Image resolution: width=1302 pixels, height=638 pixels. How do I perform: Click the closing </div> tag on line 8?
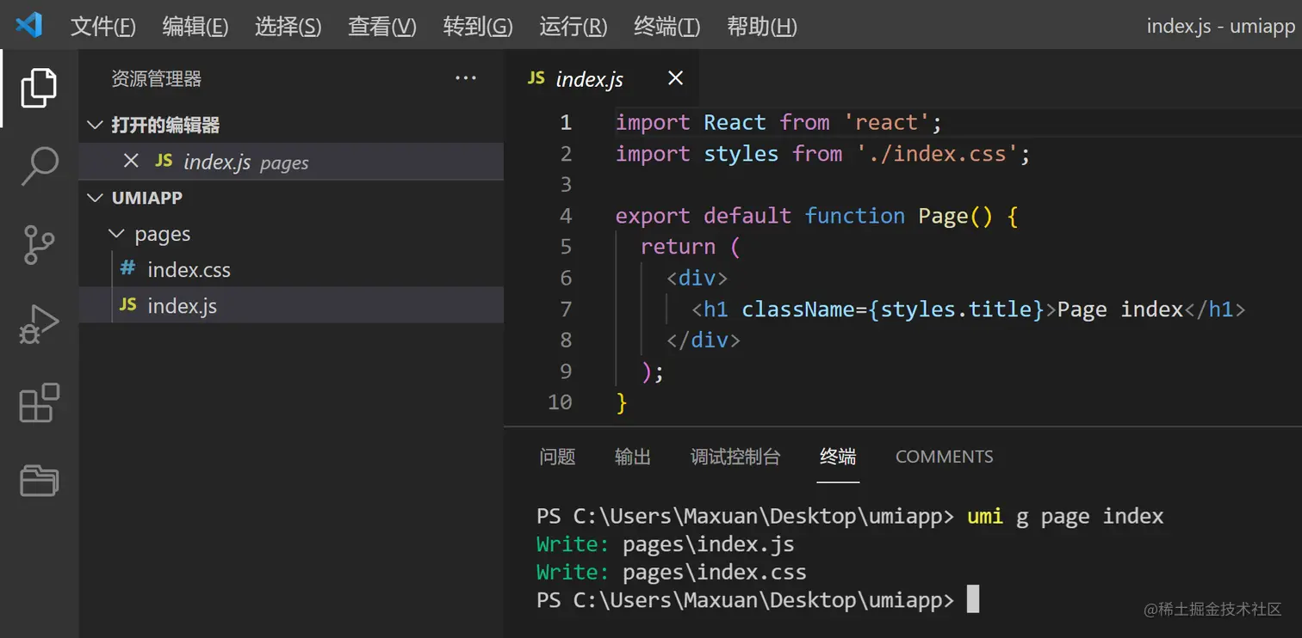pyautogui.click(x=703, y=340)
